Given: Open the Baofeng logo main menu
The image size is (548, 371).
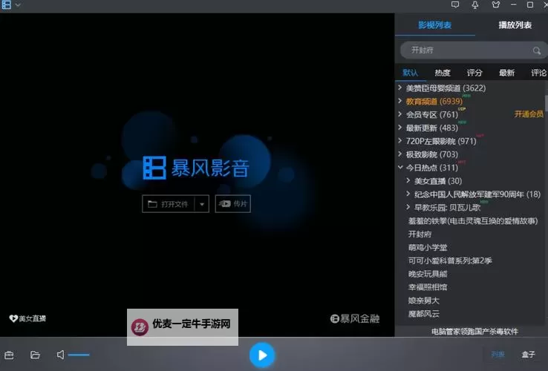Looking at the screenshot, I should (6, 5).
